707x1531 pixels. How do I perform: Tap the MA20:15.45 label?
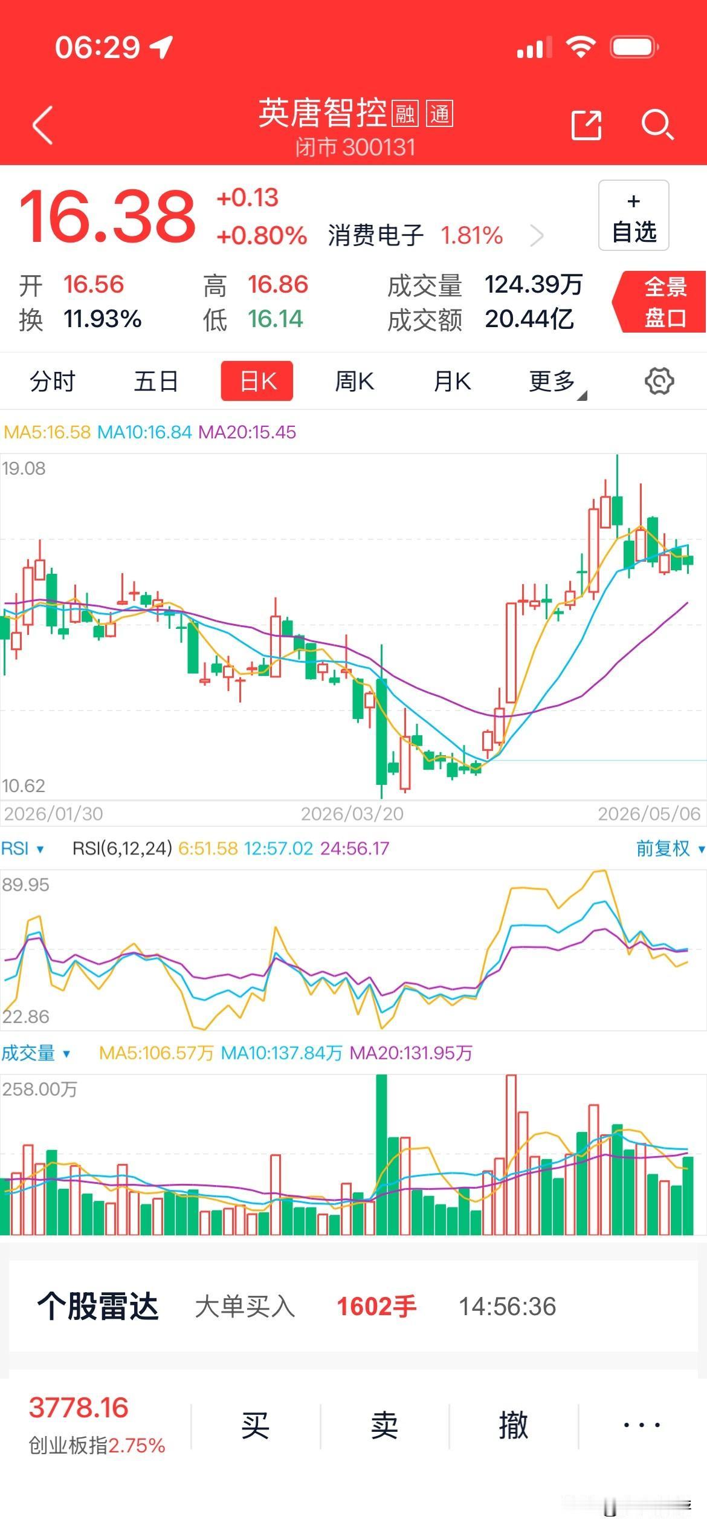[x=247, y=432]
